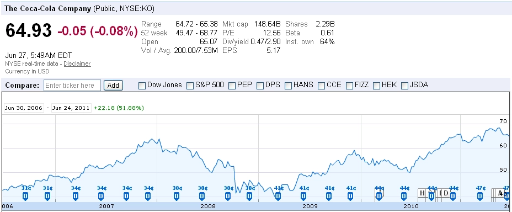Click the EPS value 5.17
This screenshot has height=212, width=512.
tap(274, 51)
